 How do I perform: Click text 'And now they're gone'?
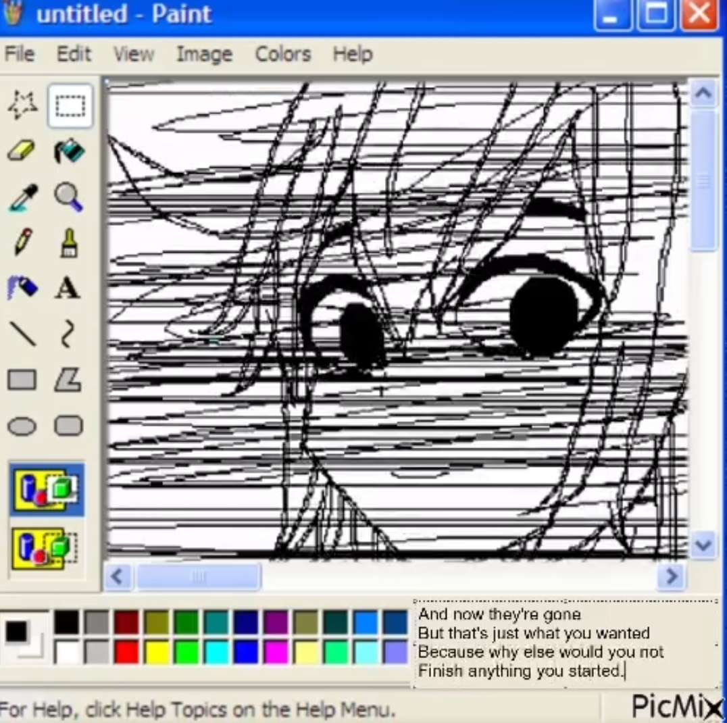click(x=499, y=614)
